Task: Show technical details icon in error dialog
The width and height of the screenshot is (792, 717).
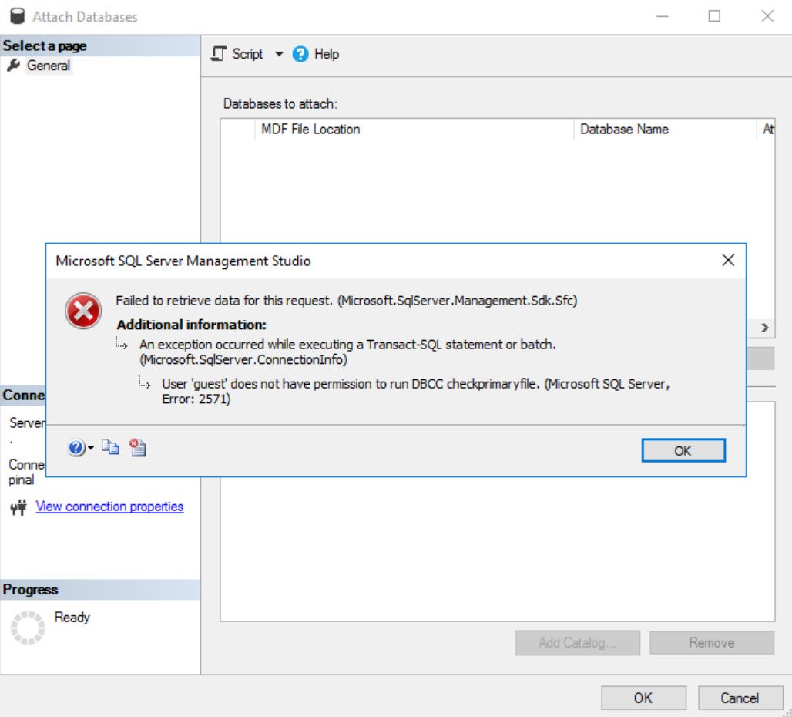Action: click(137, 447)
